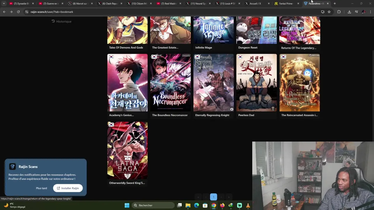The width and height of the screenshot is (374, 210).
Task: Click the Eternally Regressing Knight title text
Action: pos(212,115)
